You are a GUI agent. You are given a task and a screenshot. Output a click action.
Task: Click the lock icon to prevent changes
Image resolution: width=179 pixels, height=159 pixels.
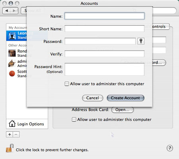pos(10,148)
